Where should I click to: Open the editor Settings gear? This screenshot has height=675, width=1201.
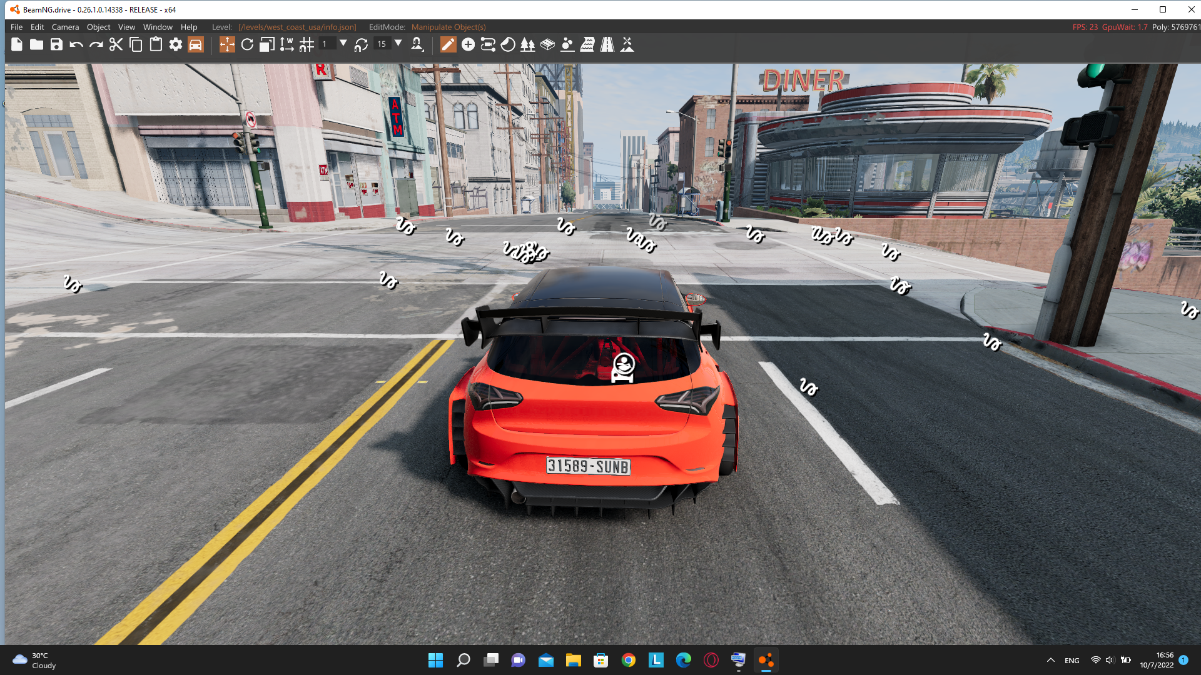tap(176, 44)
